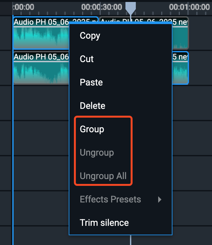Image resolution: width=212 pixels, height=245 pixels.
Task: Click the waveform of the track-one first clip
Action: coord(41,38)
